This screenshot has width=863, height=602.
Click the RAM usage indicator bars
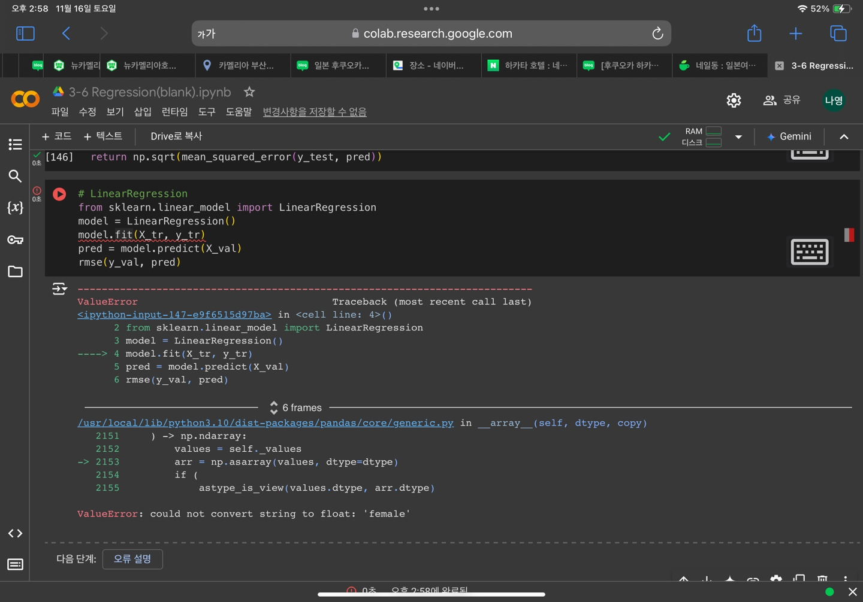(714, 131)
